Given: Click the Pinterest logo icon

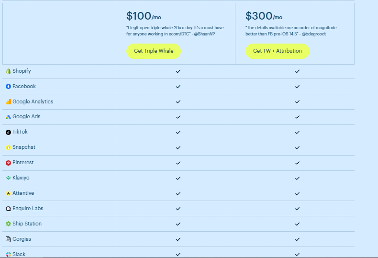Looking at the screenshot, I should click(8, 163).
